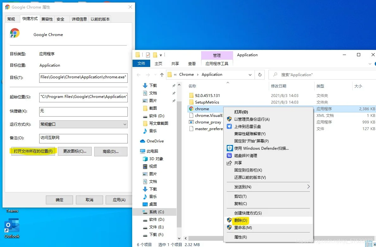Click the shield icon beside 以管理员身份运行(A)
The height and width of the screenshot is (247, 376).
[229, 119]
